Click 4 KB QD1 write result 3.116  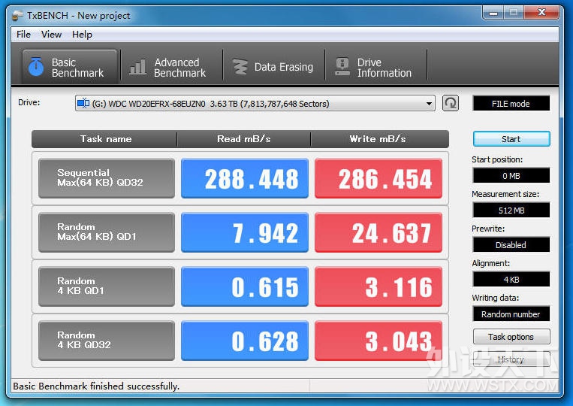378,286
